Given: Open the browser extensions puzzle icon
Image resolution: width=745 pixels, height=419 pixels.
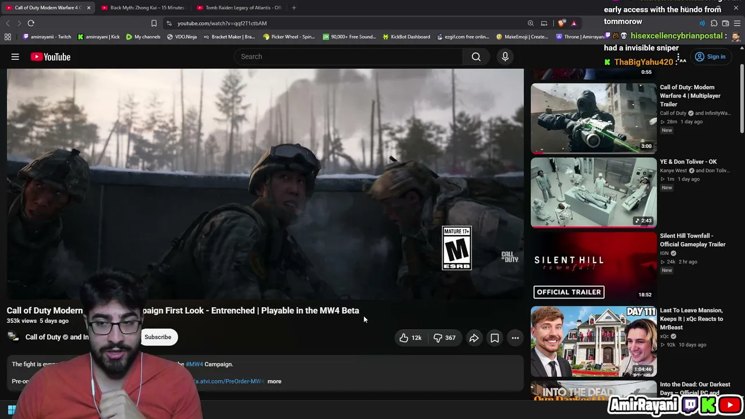Looking at the screenshot, I should 714,23.
